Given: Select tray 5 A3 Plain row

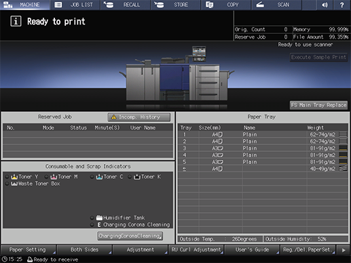Looking at the screenshot, I should pyautogui.click(x=263, y=162).
